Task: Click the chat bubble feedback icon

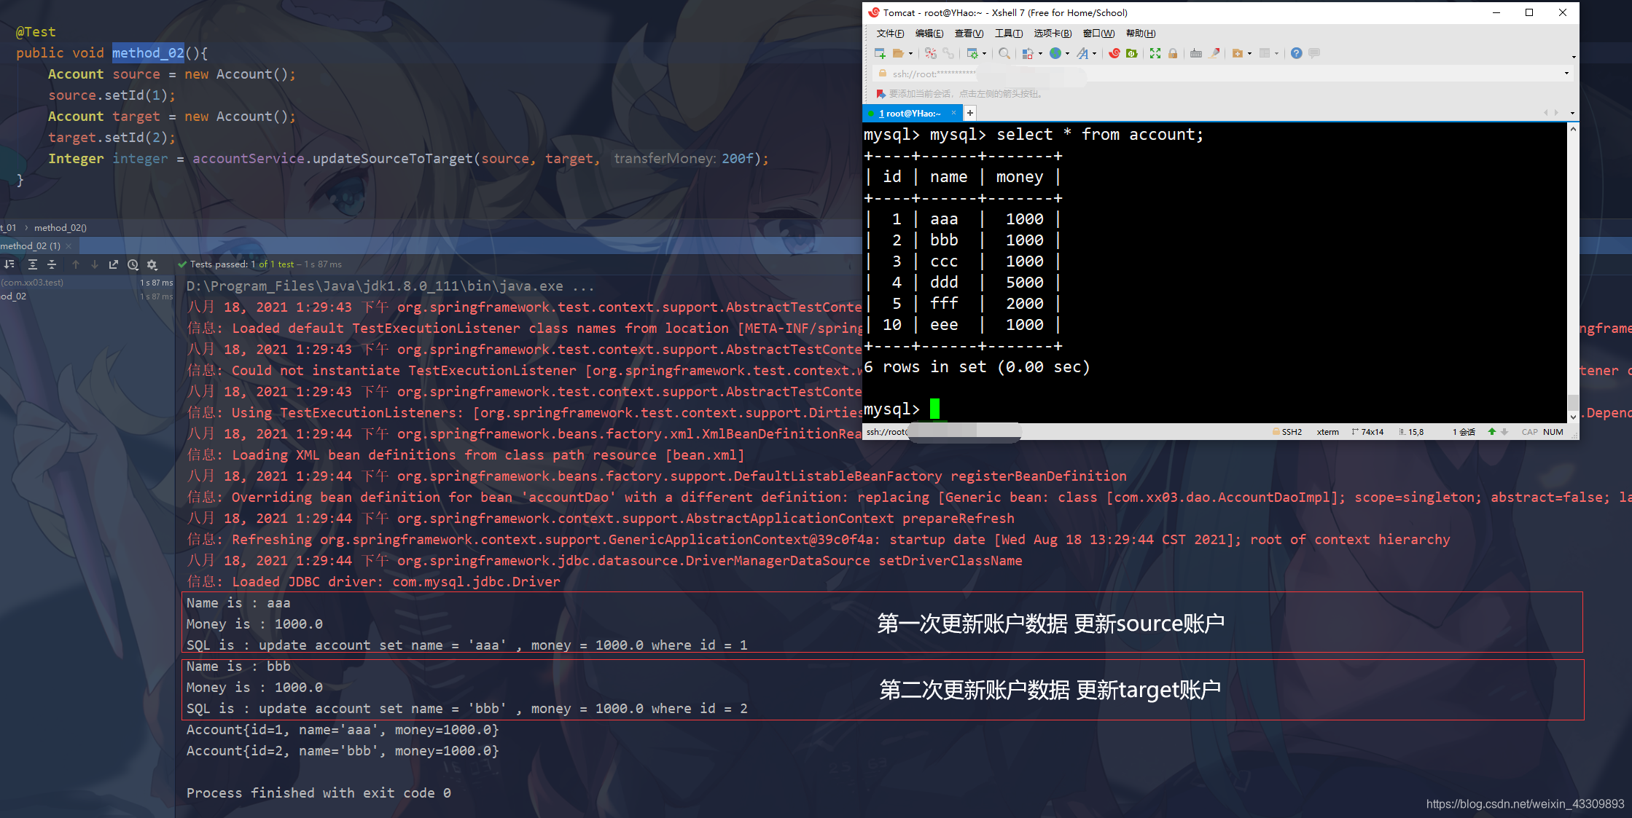Action: [1314, 53]
